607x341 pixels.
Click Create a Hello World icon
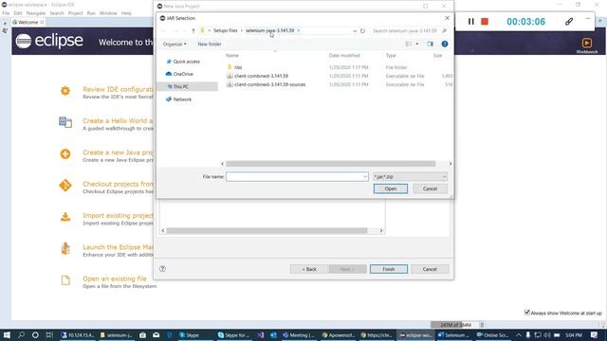[65, 122]
